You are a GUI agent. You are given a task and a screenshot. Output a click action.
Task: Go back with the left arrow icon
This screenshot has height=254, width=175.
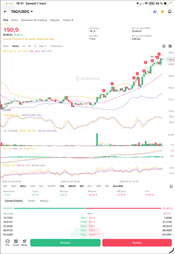[x=6, y=12]
